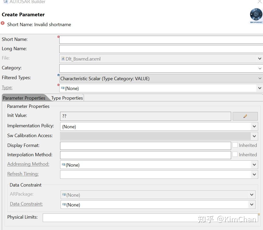Switch to the Type Properties tab
The height and width of the screenshot is (230, 263).
tap(67, 98)
